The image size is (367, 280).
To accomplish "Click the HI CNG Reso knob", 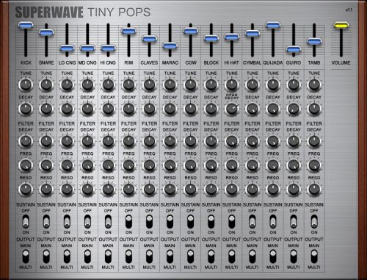I will pos(108,190).
